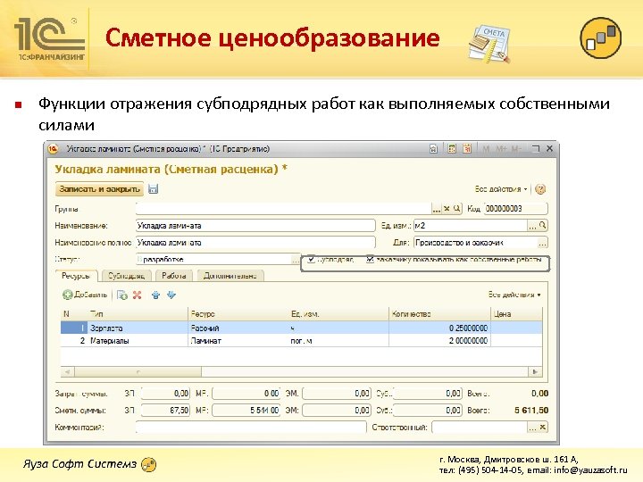Click quantity value 0,25000000
Viewport: 643px width, 482px height.
click(x=468, y=328)
